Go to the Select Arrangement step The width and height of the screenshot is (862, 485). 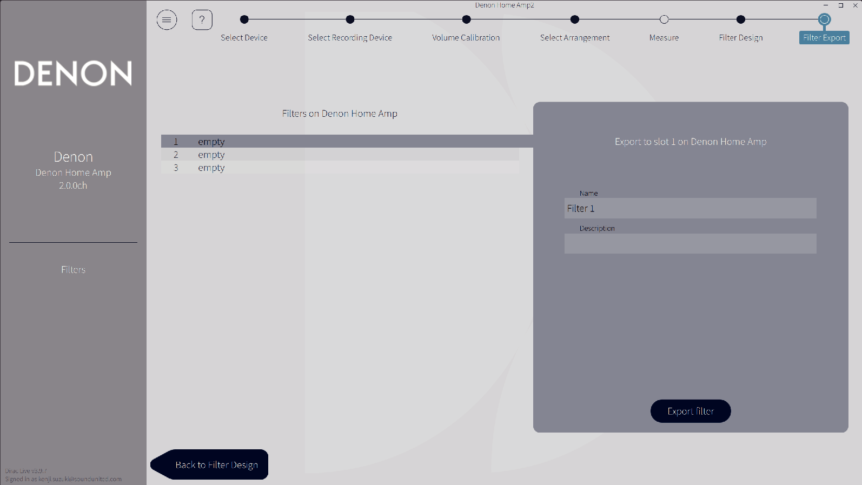575,38
